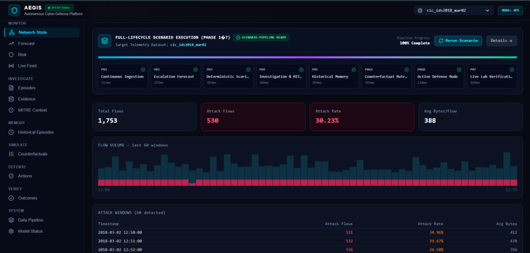Click the 532 attack flows value

point(349,241)
